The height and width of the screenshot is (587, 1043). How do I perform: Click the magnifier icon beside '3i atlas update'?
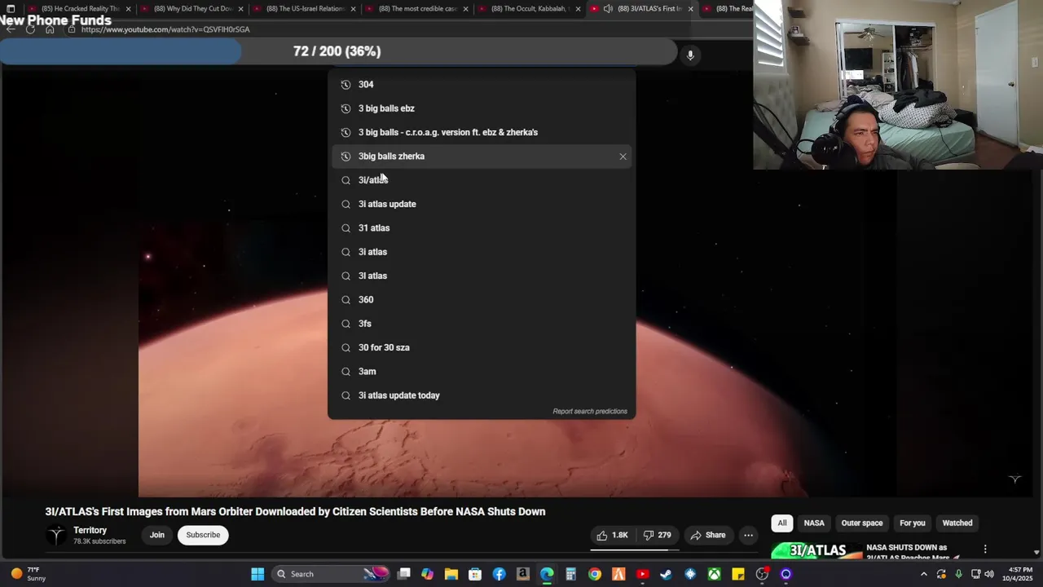pos(345,205)
